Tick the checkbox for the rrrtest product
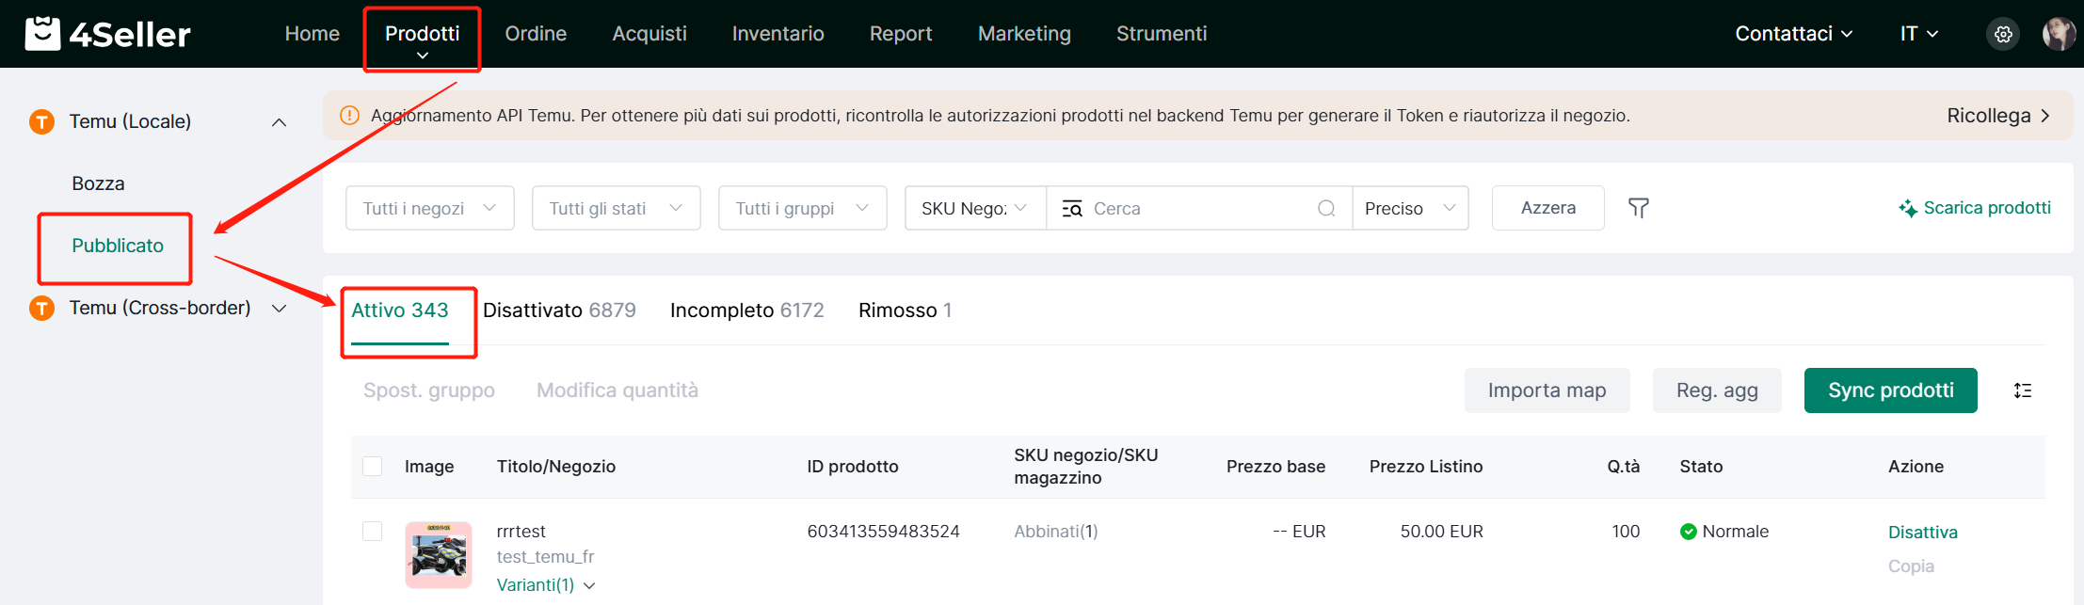 click(373, 531)
